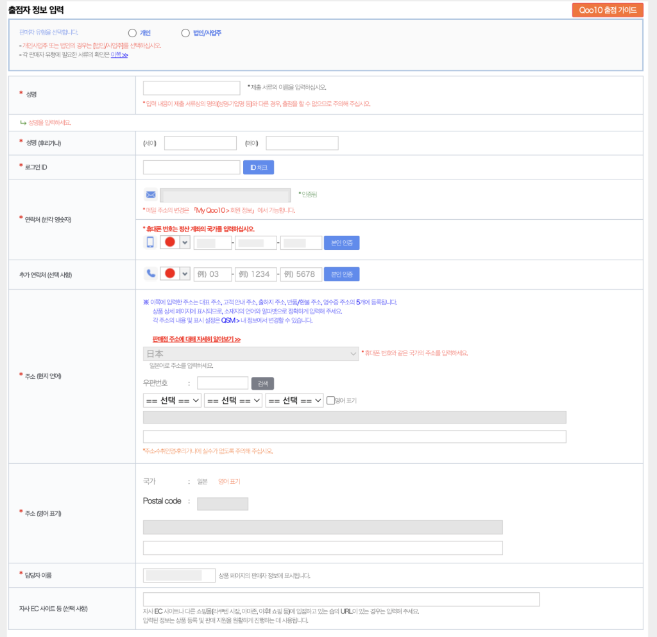
Task: Open mobile number country code dropdown arrow
Action: (185, 242)
